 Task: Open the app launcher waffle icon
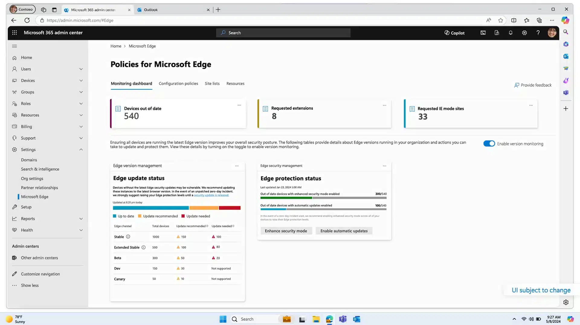tap(14, 33)
